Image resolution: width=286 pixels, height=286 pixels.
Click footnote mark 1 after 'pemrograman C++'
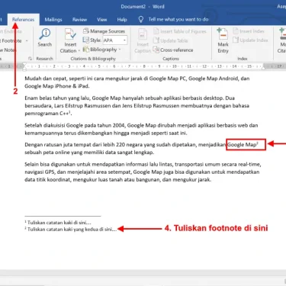pos(69,112)
